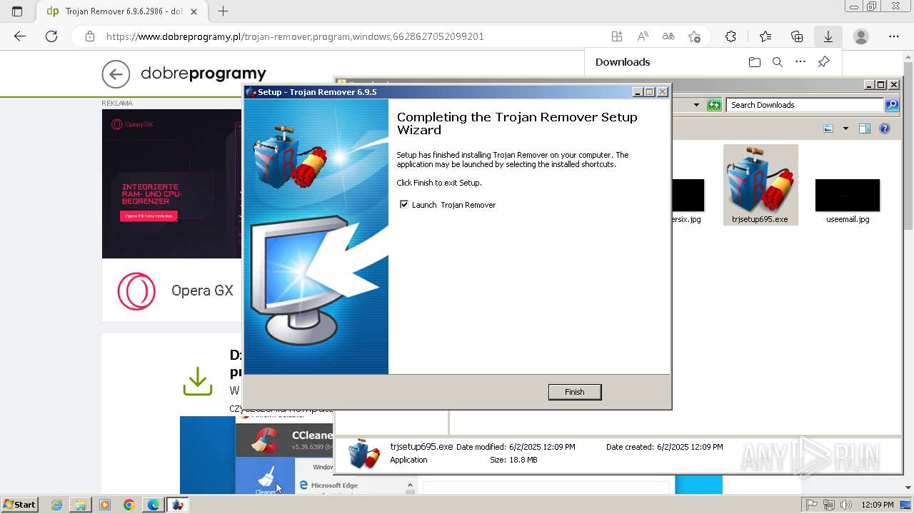Click the Explorer help icon

(885, 129)
